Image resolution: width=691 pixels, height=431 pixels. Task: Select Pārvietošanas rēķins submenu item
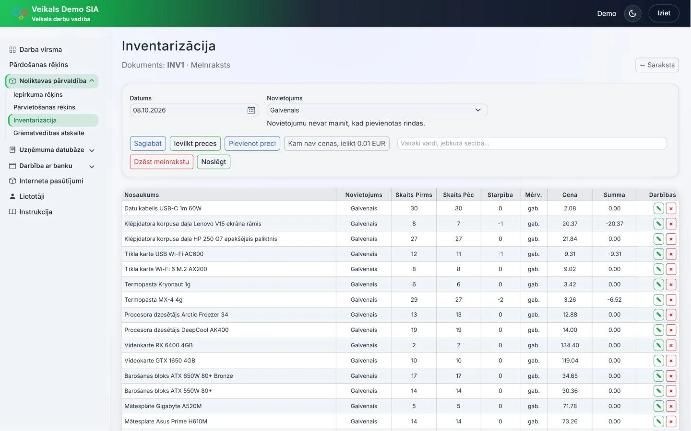pyautogui.click(x=44, y=107)
